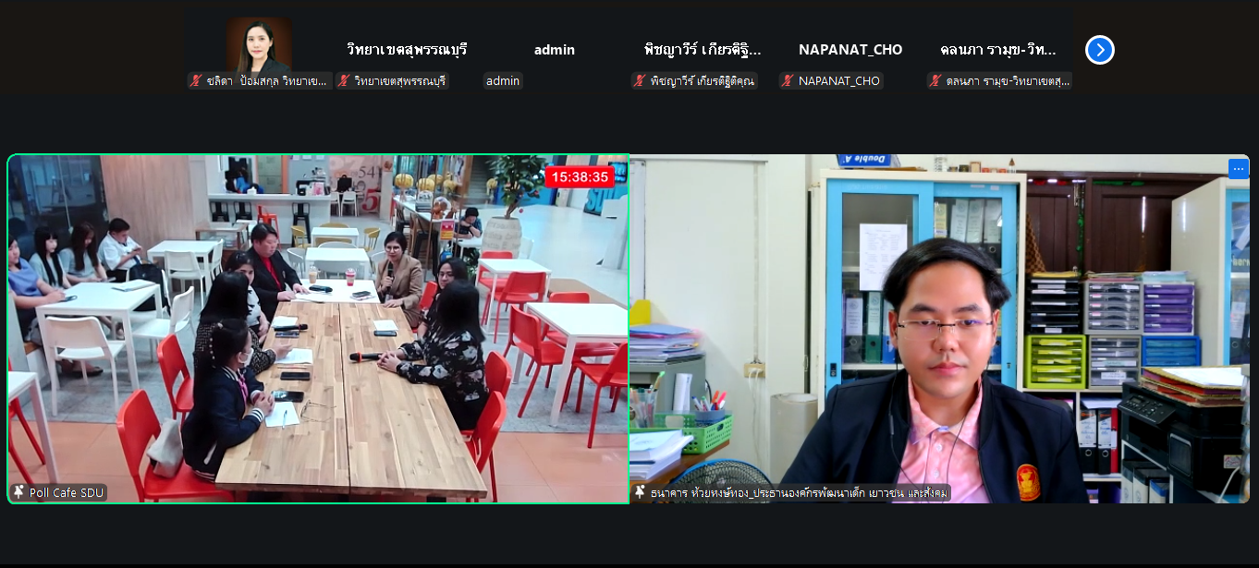Select the พิชญาวีร์ เกียรติ participant tile
1259x568 pixels.
click(x=703, y=50)
